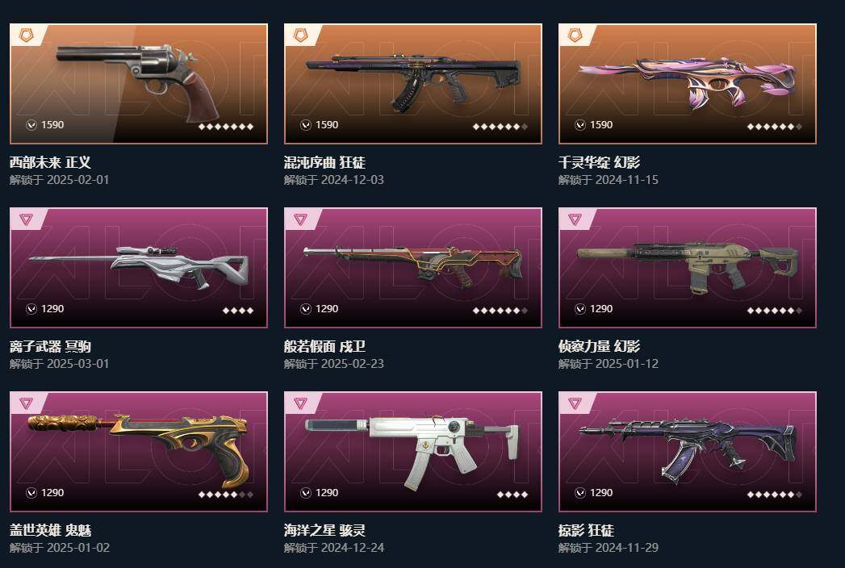Click the orange tier badge on 西部未来 正义 card
Screen dimensions: 845x568
coord(26,35)
